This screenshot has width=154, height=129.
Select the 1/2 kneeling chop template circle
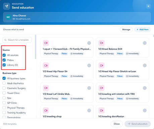[x=89, y=111]
